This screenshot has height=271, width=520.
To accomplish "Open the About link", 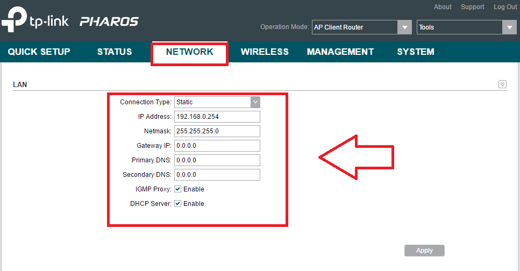I will click(443, 7).
